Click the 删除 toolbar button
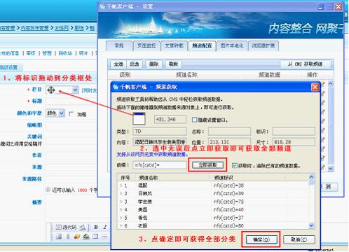This screenshot has height=252, width=349. pyautogui.click(x=154, y=64)
